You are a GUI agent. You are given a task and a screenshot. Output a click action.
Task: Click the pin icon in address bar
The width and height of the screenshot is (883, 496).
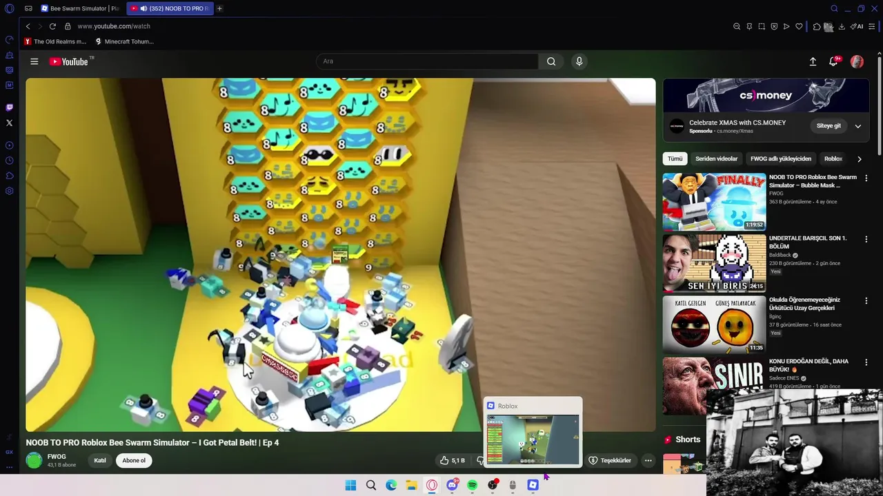[x=749, y=26]
